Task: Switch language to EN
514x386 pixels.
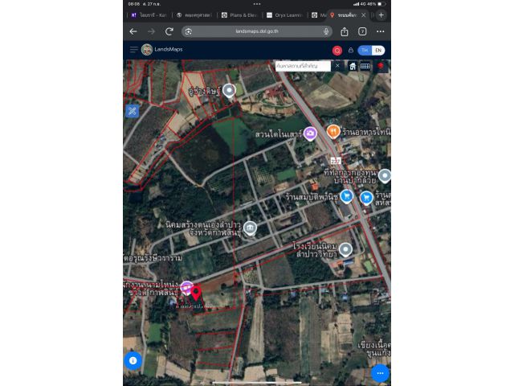Action: [378, 50]
